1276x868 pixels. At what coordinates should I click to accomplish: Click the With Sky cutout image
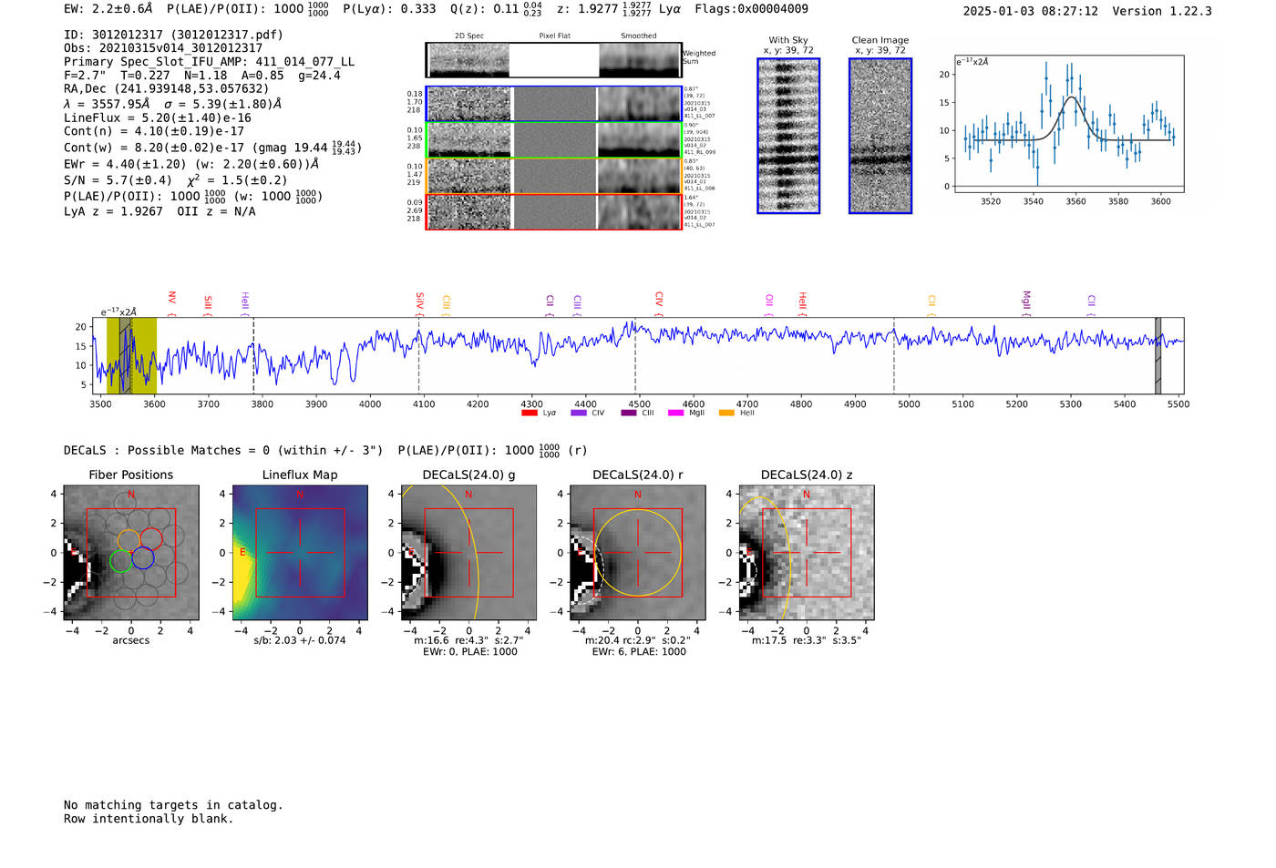788,136
